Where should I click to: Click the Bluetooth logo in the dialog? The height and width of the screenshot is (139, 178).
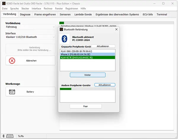(x=64, y=39)
